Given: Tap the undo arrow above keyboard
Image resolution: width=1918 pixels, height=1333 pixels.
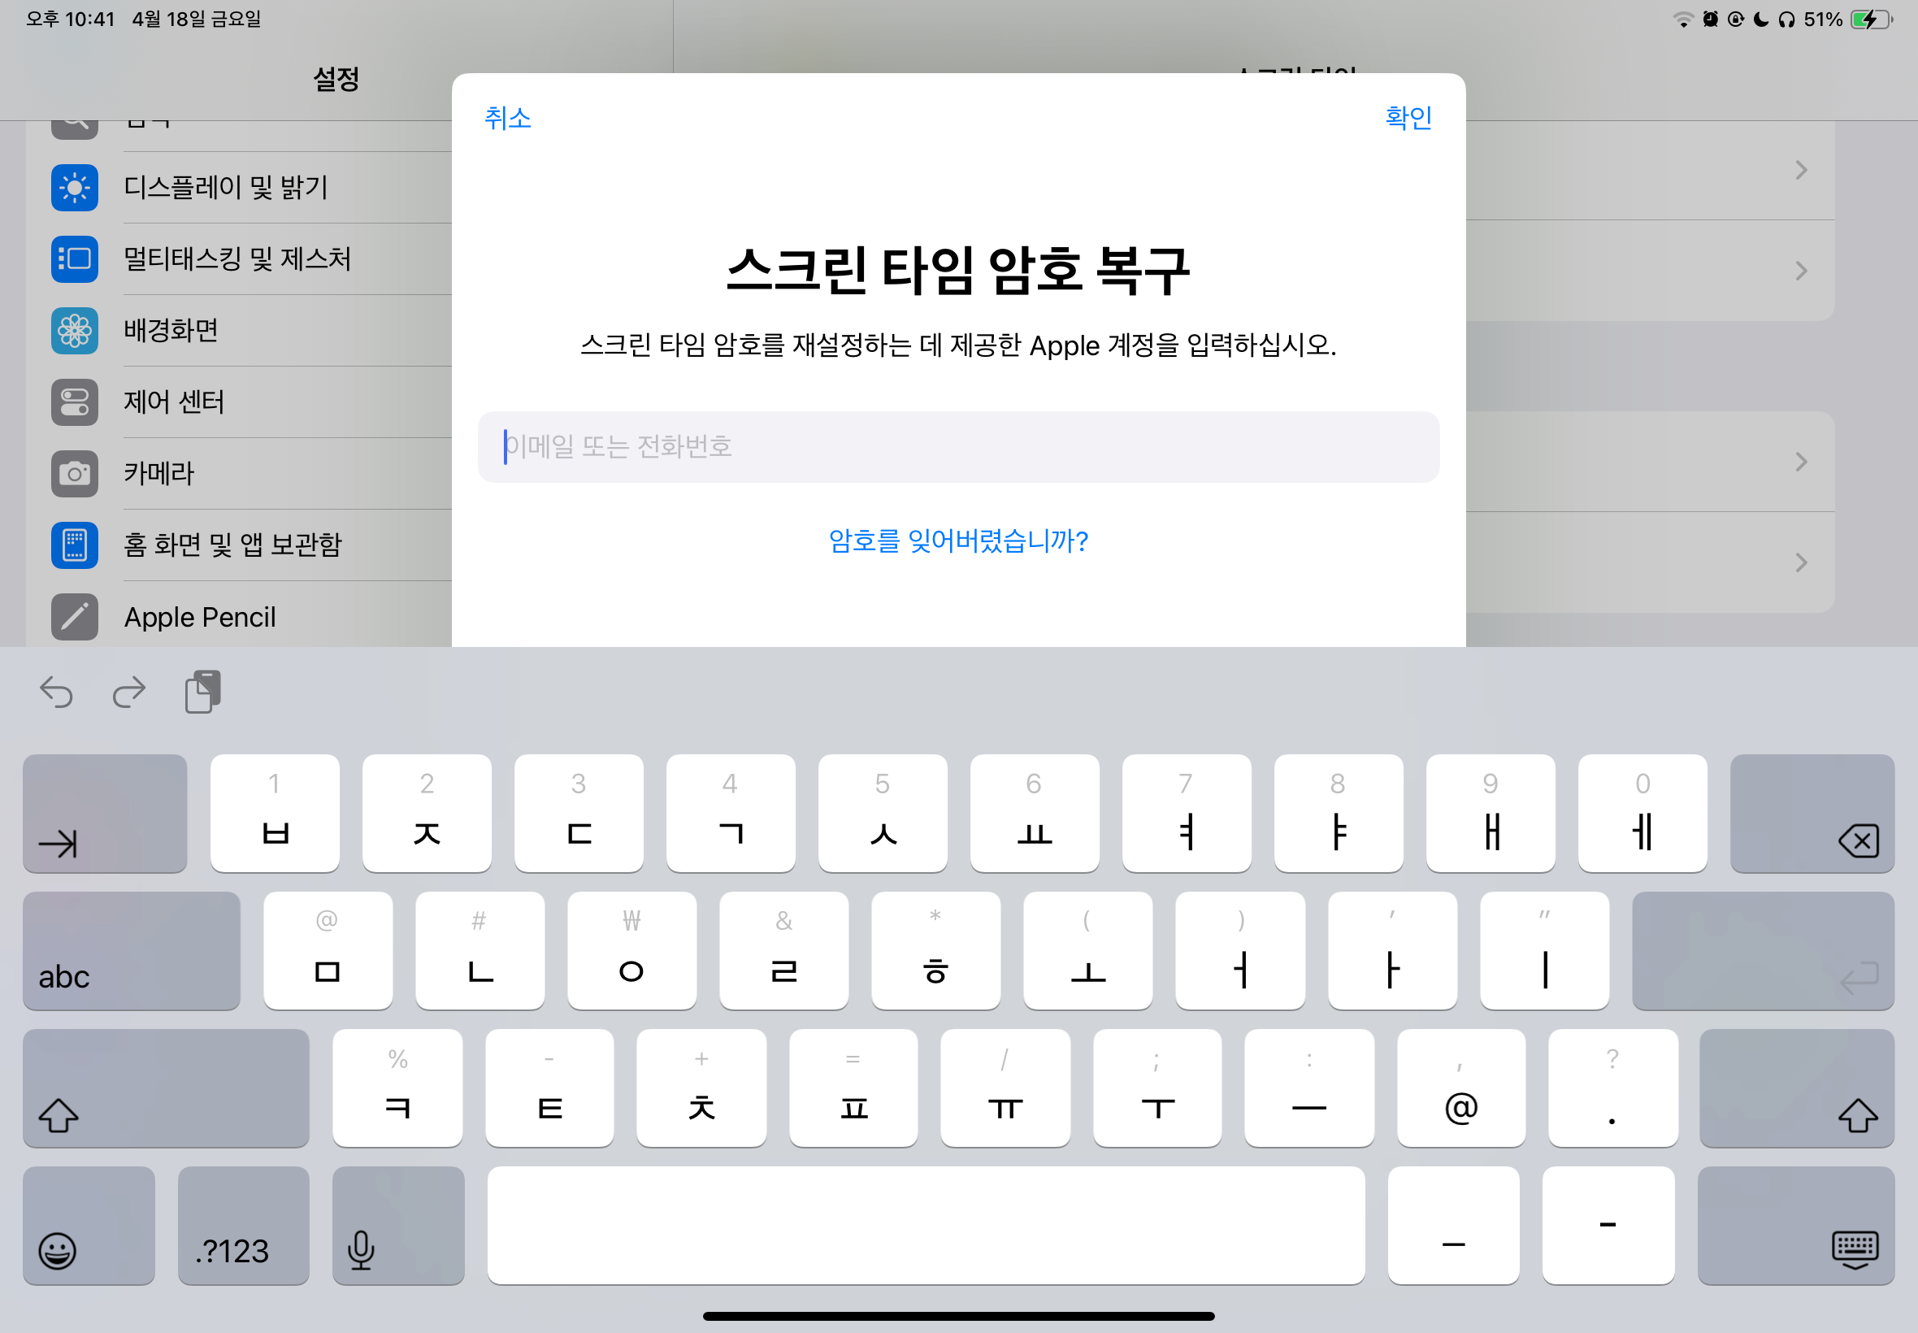Looking at the screenshot, I should [57, 693].
